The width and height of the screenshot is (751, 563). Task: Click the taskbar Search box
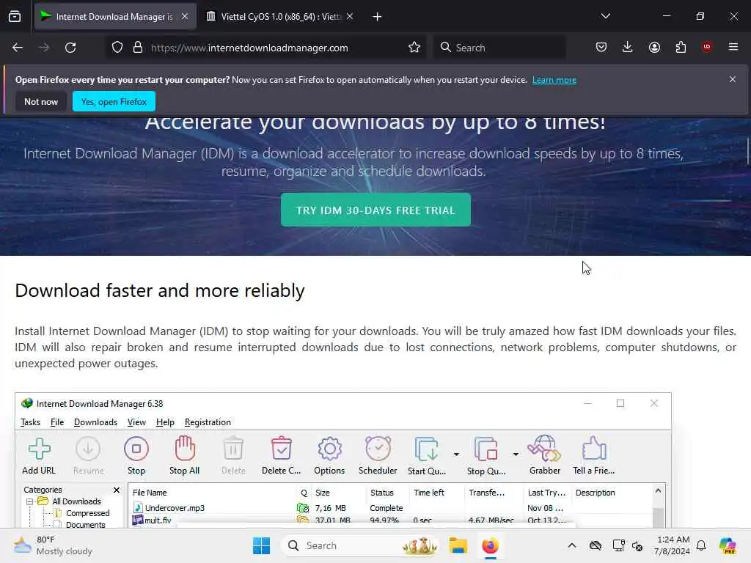pyautogui.click(x=360, y=545)
